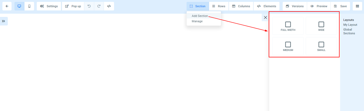Select Manage from Section menu
The width and height of the screenshot is (364, 111).
point(197,21)
